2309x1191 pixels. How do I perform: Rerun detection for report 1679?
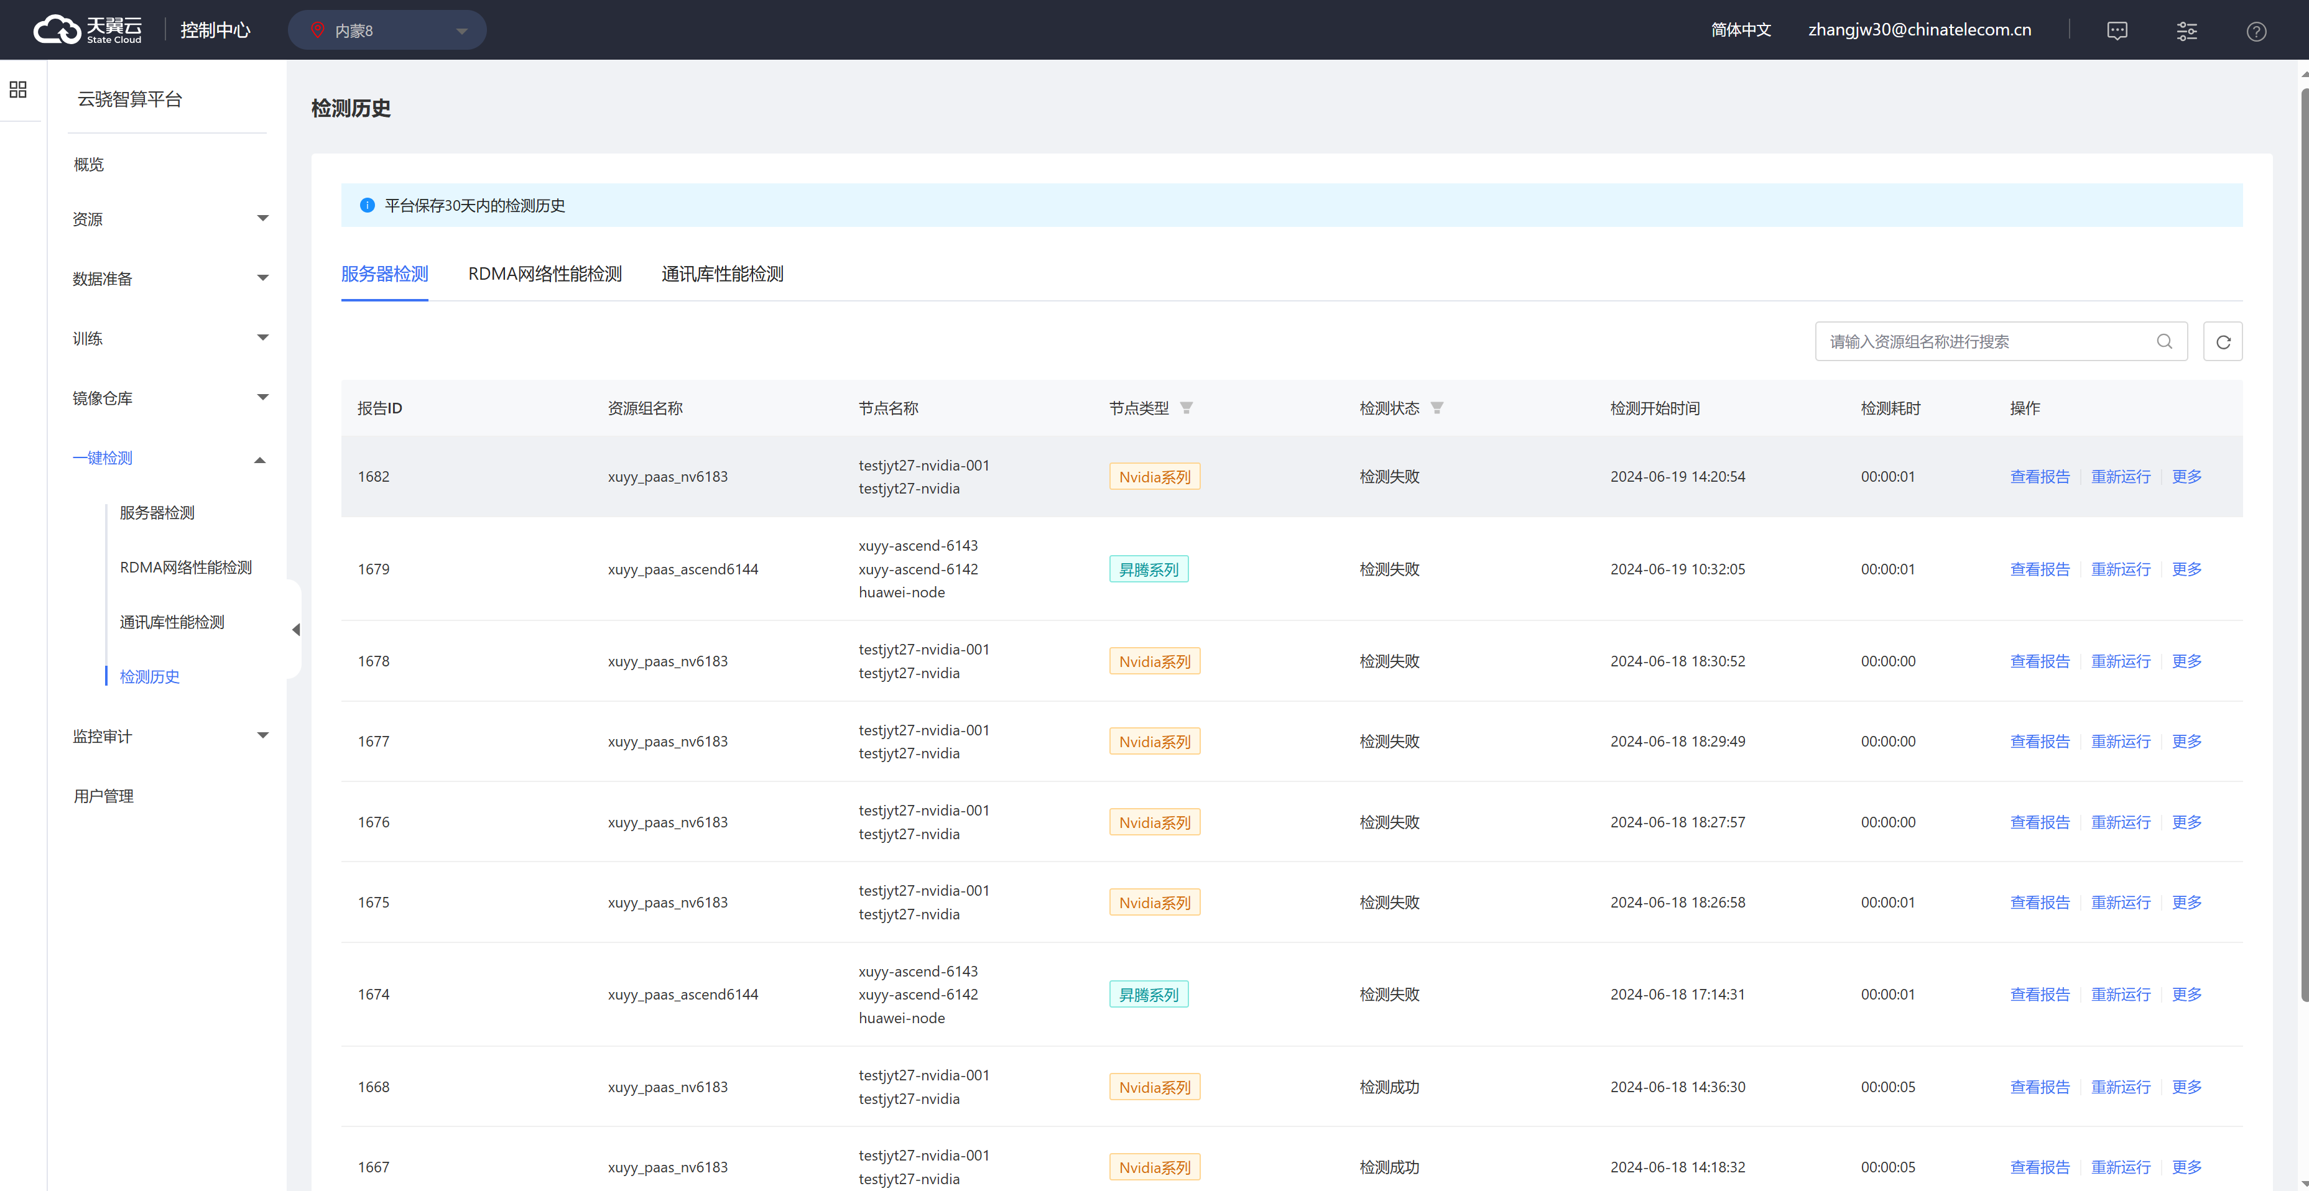2121,569
